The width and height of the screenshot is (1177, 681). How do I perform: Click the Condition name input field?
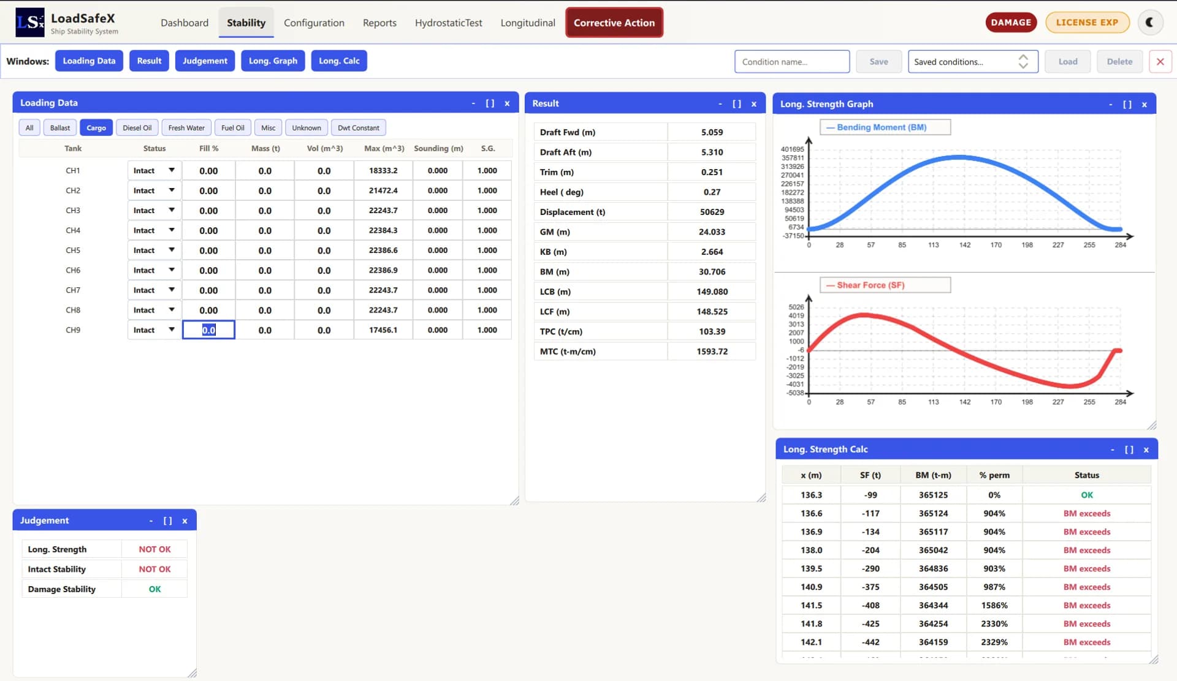point(792,61)
